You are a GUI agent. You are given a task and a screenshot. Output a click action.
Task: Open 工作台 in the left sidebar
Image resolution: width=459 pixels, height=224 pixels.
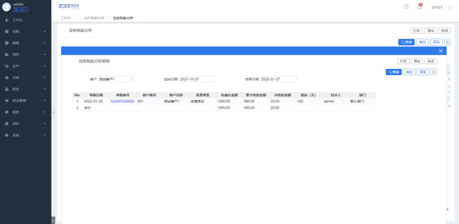[18, 20]
